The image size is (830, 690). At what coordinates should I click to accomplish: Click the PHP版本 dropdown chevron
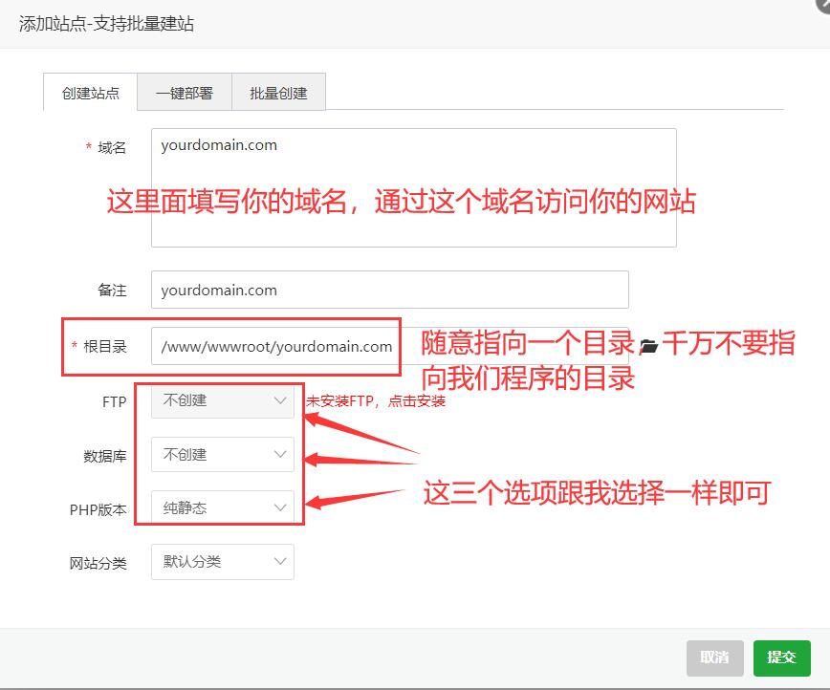click(x=280, y=508)
